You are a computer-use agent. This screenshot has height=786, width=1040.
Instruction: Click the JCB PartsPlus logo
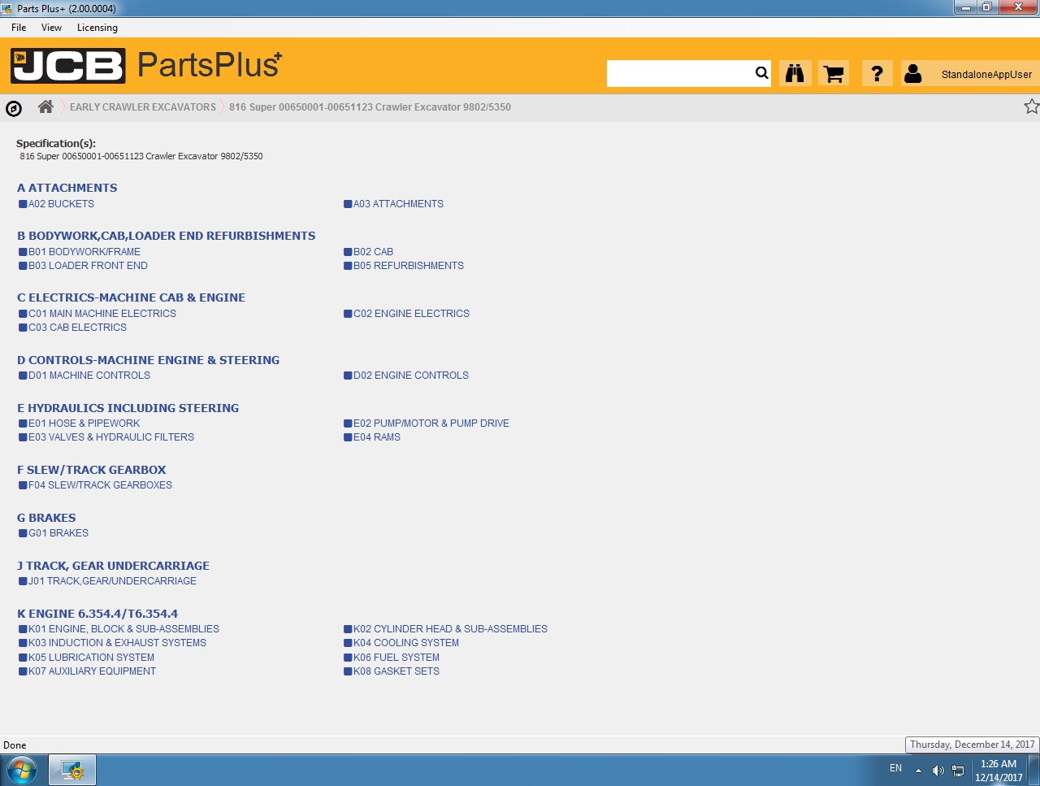[x=146, y=65]
